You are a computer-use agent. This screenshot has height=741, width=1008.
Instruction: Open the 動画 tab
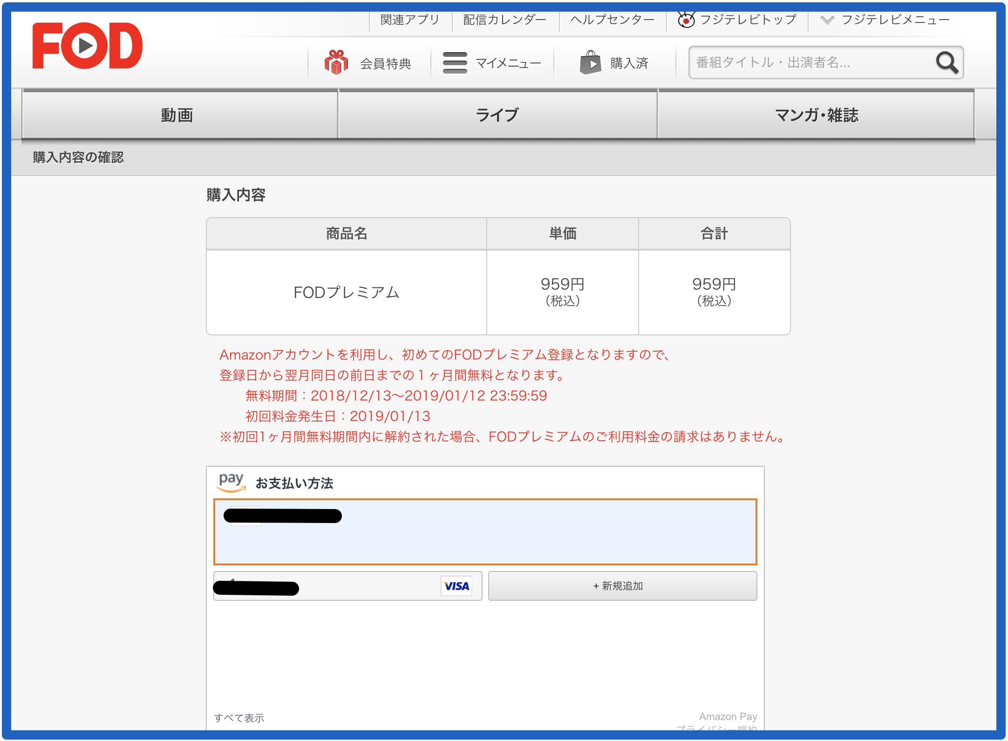tap(177, 115)
